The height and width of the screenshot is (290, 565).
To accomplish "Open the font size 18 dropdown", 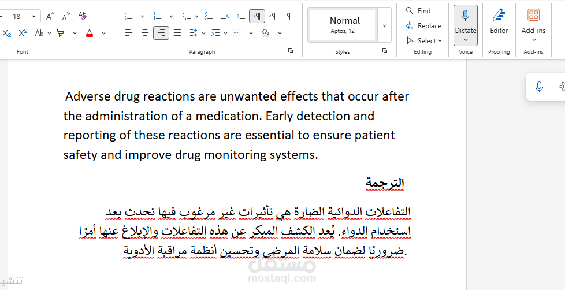I will pyautogui.click(x=34, y=16).
